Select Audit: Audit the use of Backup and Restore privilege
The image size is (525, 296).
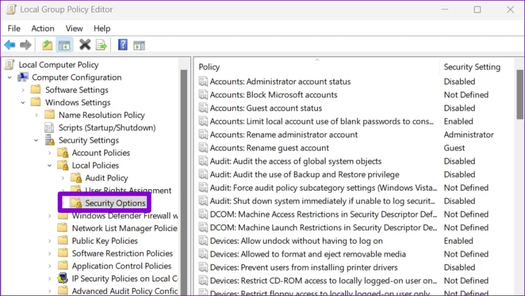click(304, 174)
